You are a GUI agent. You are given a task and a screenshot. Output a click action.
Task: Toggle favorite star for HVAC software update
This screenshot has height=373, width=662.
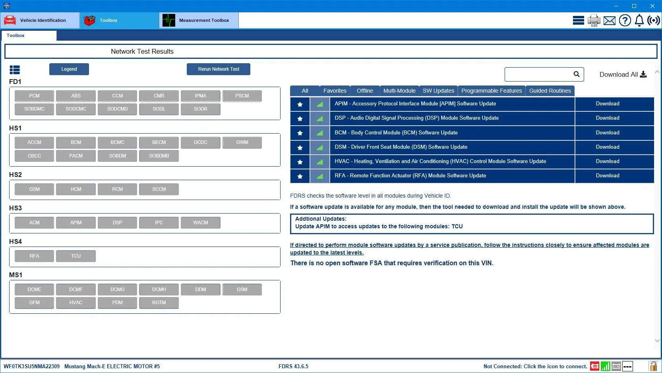point(300,162)
